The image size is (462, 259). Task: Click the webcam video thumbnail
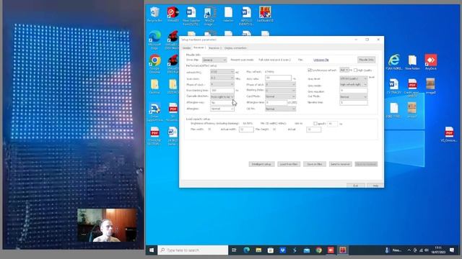click(108, 225)
